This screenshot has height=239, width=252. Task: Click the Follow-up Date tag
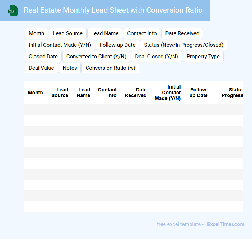tap(117, 45)
